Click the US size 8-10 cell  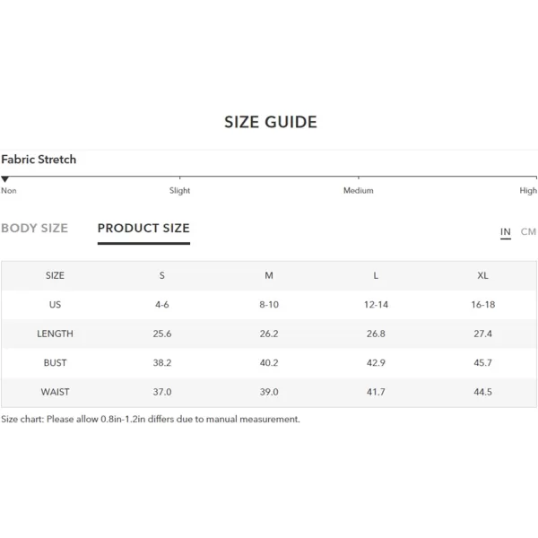point(269,305)
